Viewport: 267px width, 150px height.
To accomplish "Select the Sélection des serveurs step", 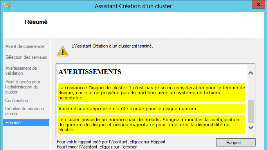I will coord(26,57).
